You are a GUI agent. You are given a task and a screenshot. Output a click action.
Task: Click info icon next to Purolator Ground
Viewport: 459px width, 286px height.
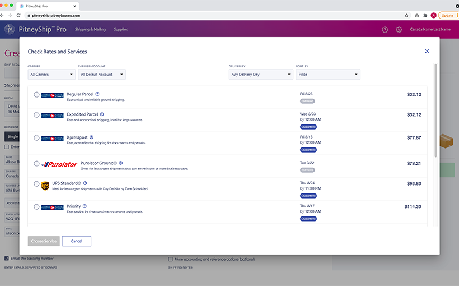pyautogui.click(x=120, y=163)
